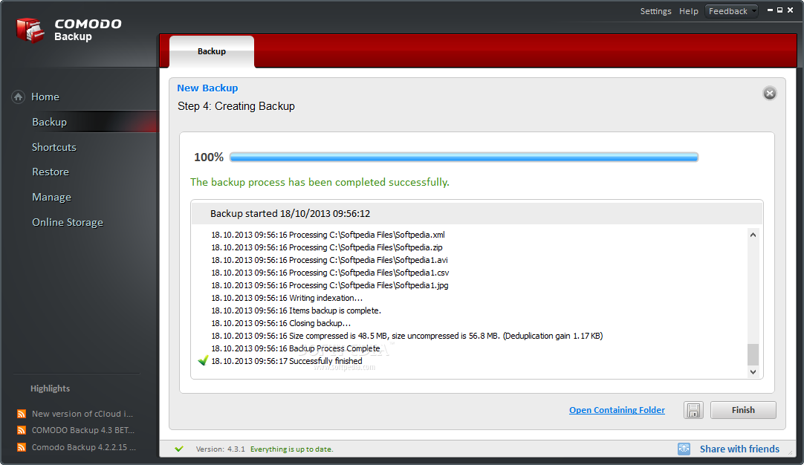Viewport: 804px width, 465px height.
Task: Maximize the Comodo Backup window
Action: tap(780, 10)
